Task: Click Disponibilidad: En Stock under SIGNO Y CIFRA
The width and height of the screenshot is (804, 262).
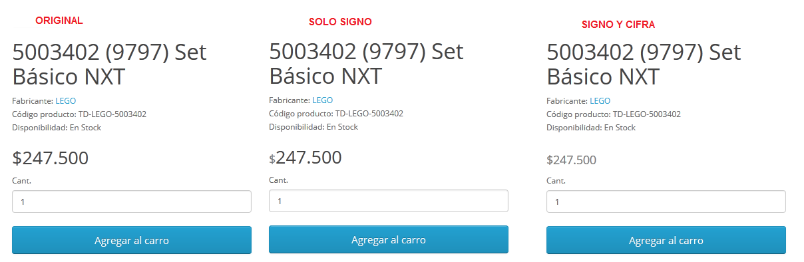Action: coord(591,128)
